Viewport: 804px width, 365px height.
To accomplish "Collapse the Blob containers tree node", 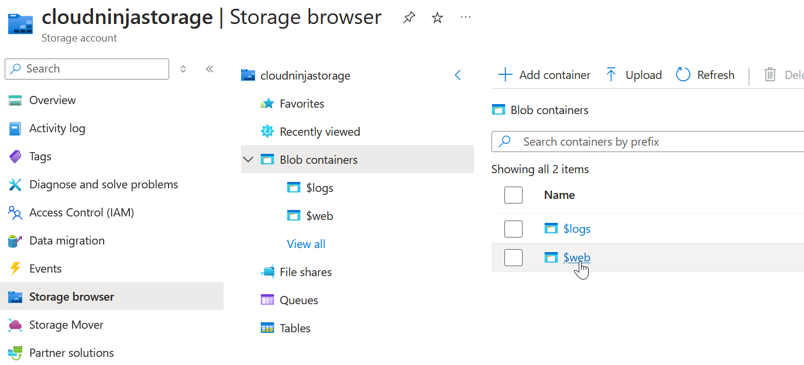I will (x=248, y=159).
